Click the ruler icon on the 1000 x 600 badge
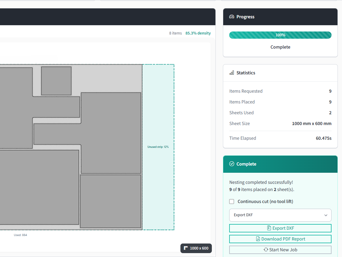This screenshot has height=257, width=342. [186, 248]
